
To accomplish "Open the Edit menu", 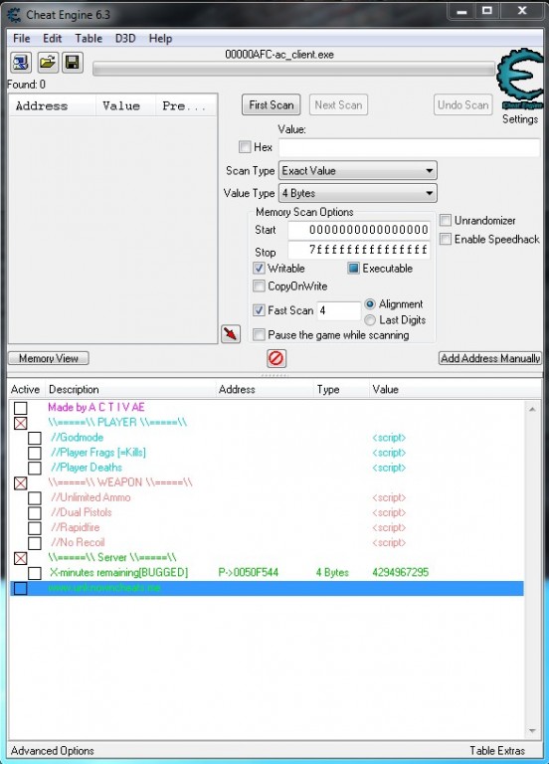I will coord(52,39).
